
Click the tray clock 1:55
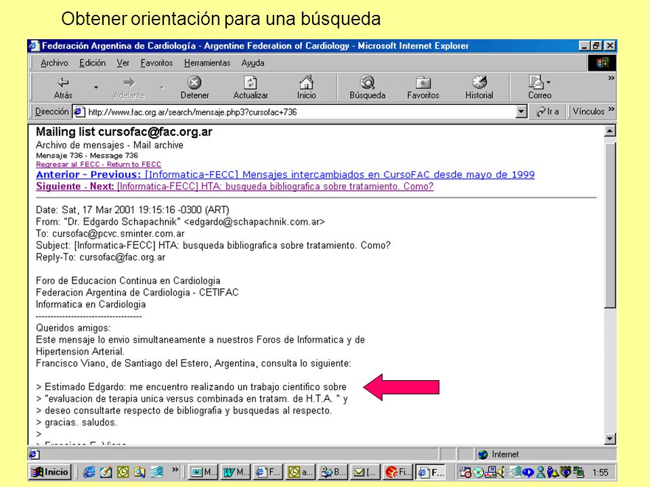(600, 473)
